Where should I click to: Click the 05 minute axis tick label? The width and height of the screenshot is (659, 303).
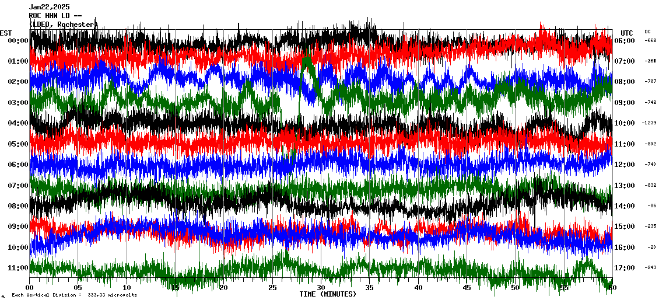pos(78,288)
